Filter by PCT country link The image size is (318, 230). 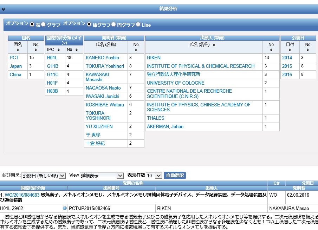point(14,58)
